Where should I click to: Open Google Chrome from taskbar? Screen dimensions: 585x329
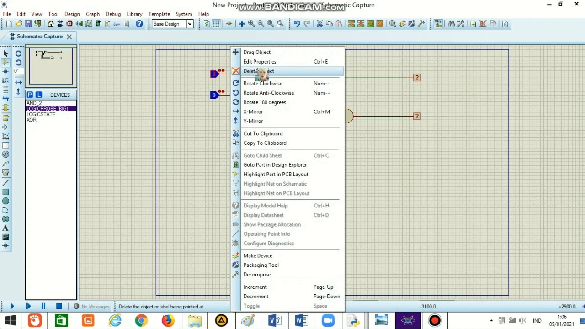coord(141,321)
